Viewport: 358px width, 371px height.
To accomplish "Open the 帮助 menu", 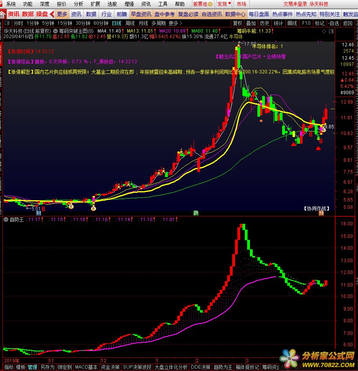I will pyautogui.click(x=180, y=4).
